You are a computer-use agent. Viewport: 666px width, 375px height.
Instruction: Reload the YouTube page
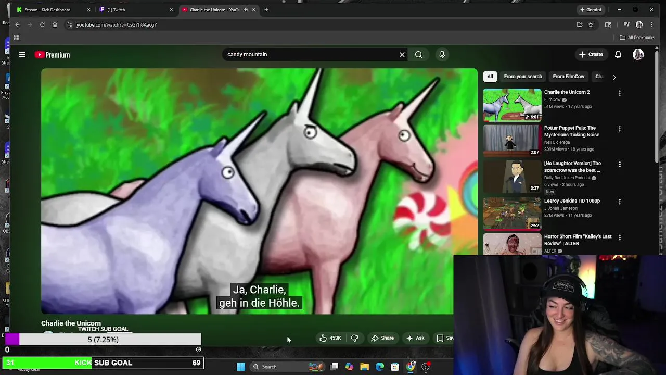point(42,24)
